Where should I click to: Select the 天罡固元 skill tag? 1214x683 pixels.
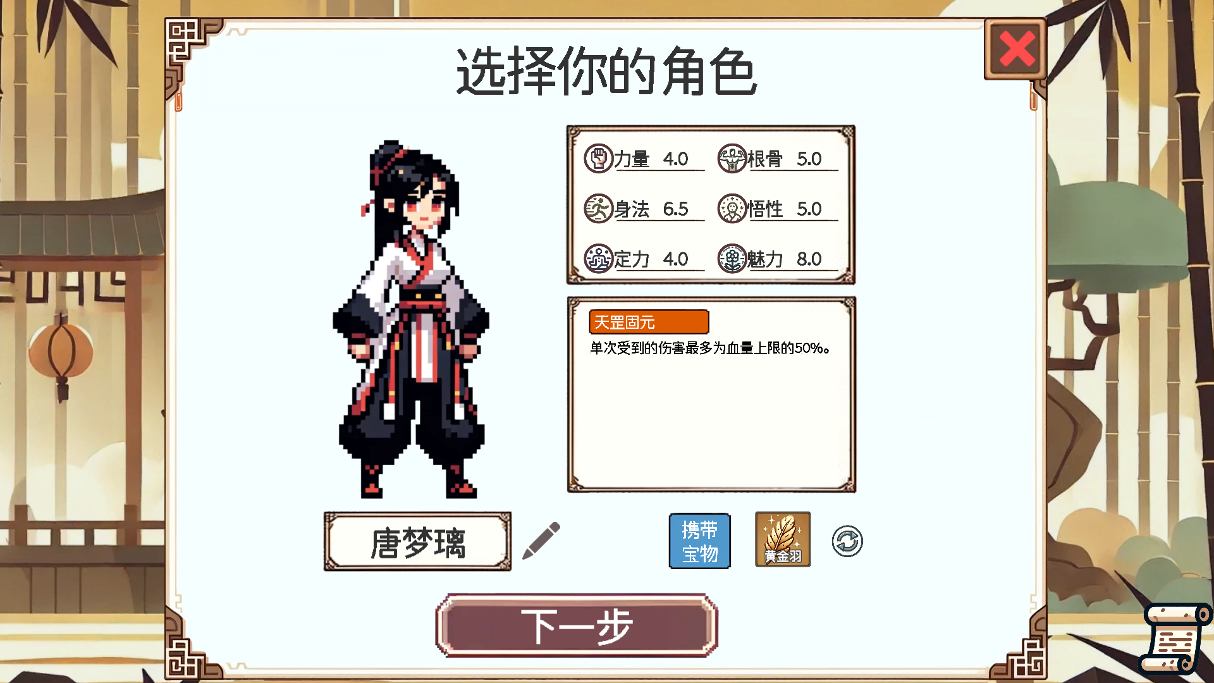tap(649, 322)
